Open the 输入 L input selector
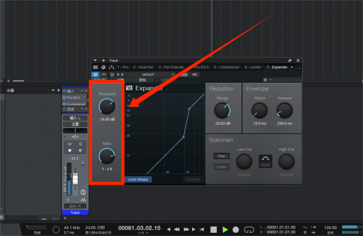363x236 pixels. [75, 118]
